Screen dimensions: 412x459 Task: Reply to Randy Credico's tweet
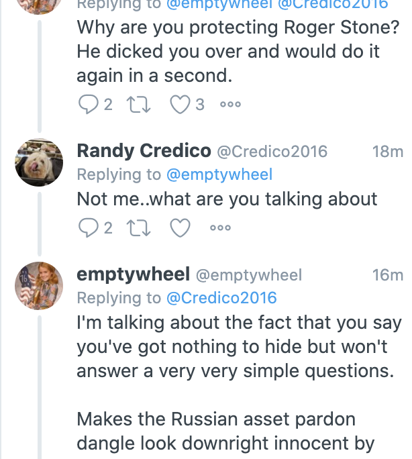88,228
